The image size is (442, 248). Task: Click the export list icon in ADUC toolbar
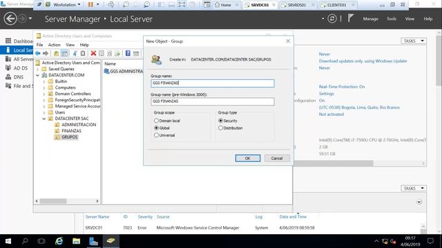click(x=117, y=53)
